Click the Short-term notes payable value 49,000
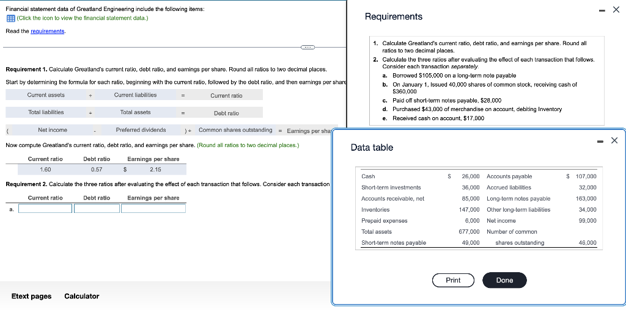Image resolution: width=626 pixels, height=313 pixels. point(471,243)
